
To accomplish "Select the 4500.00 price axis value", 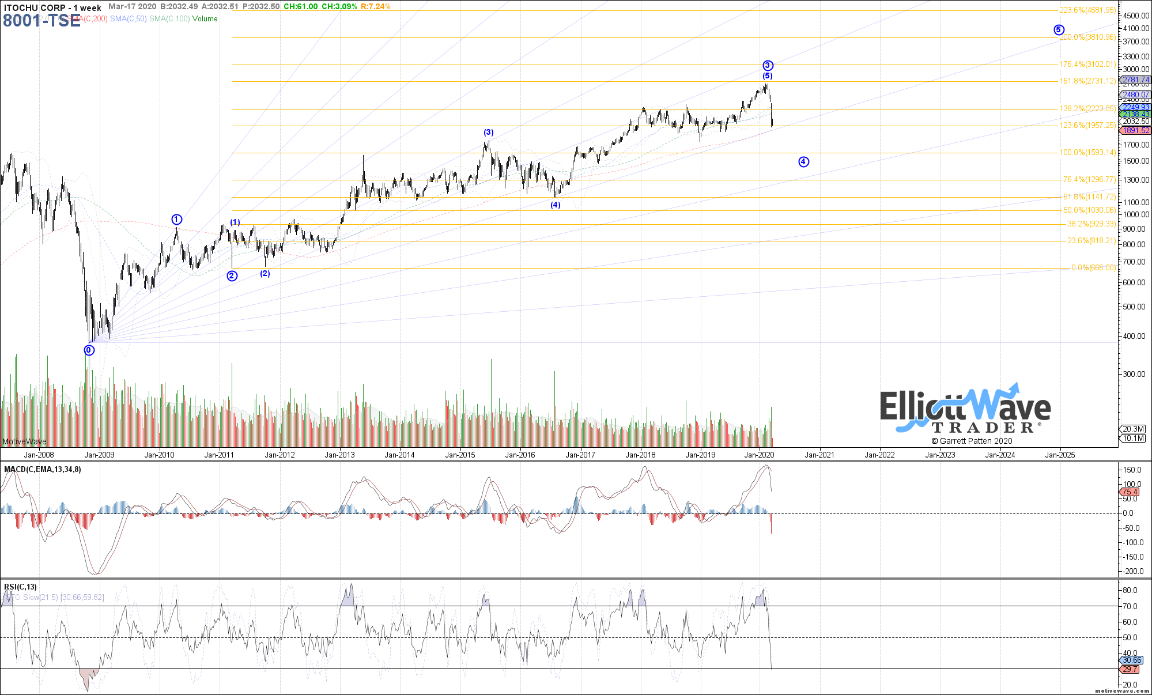I will click(x=1135, y=16).
